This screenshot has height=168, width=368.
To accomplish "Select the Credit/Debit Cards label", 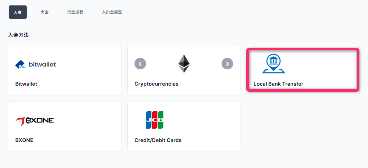I will tap(158, 140).
